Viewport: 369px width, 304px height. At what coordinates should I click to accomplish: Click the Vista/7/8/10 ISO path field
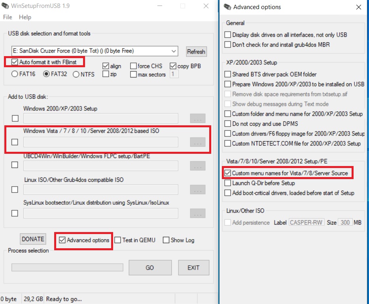[x=101, y=142]
